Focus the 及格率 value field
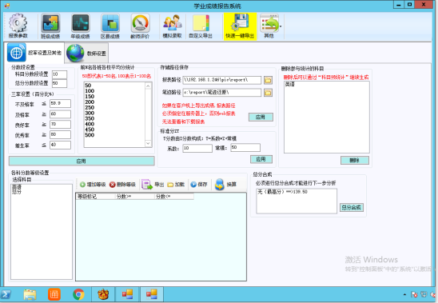The image size is (438, 303). coord(60,114)
